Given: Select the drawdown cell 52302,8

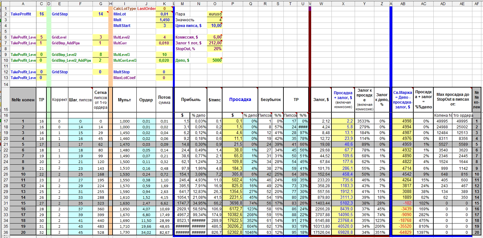Looking at the screenshot, I should point(233,232).
